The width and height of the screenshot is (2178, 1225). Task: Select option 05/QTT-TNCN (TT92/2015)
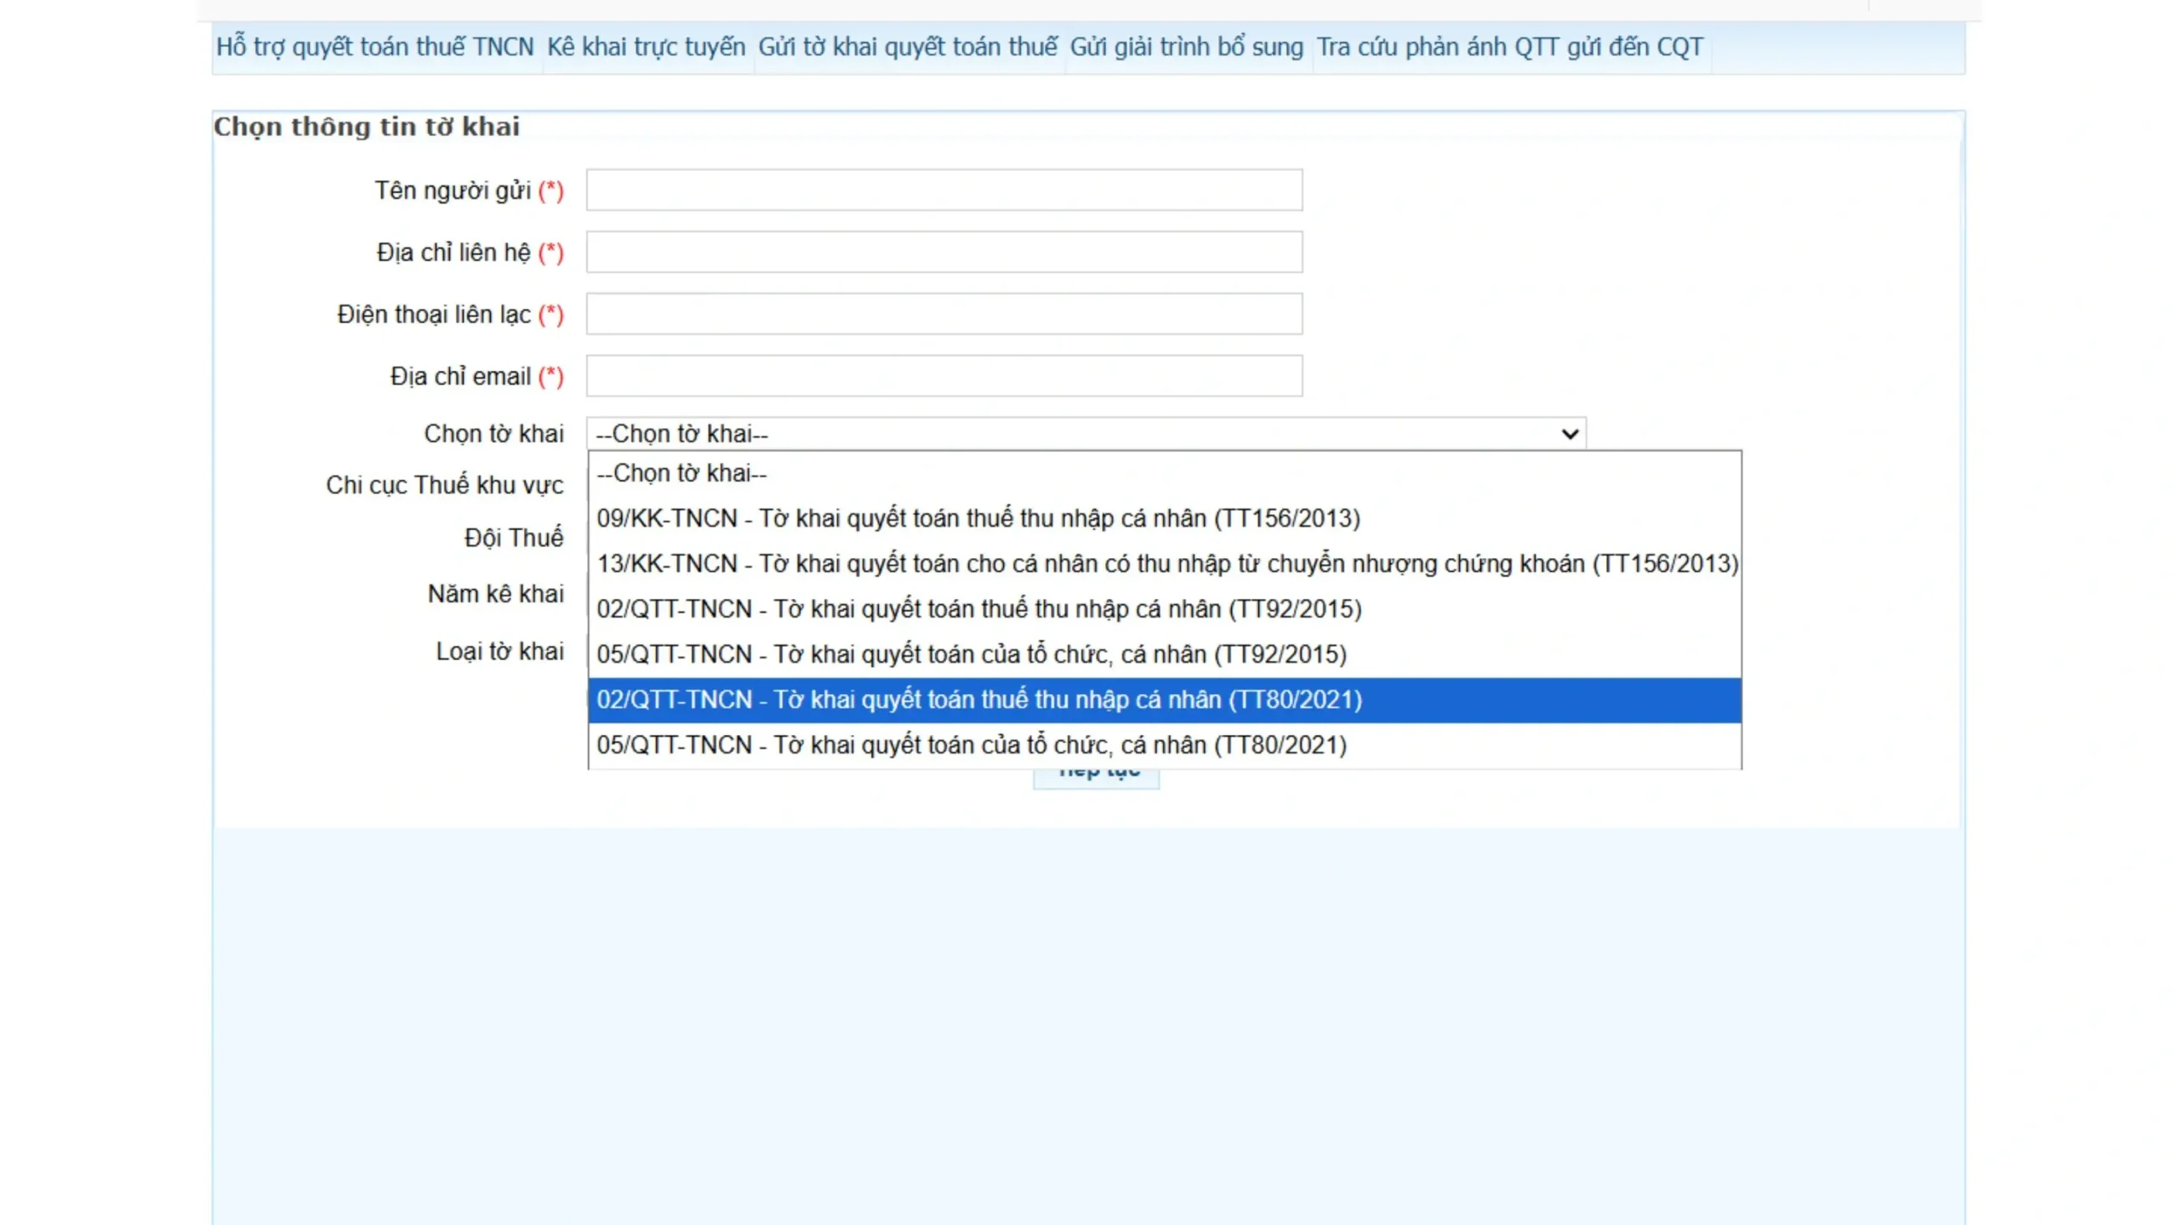[1165, 654]
